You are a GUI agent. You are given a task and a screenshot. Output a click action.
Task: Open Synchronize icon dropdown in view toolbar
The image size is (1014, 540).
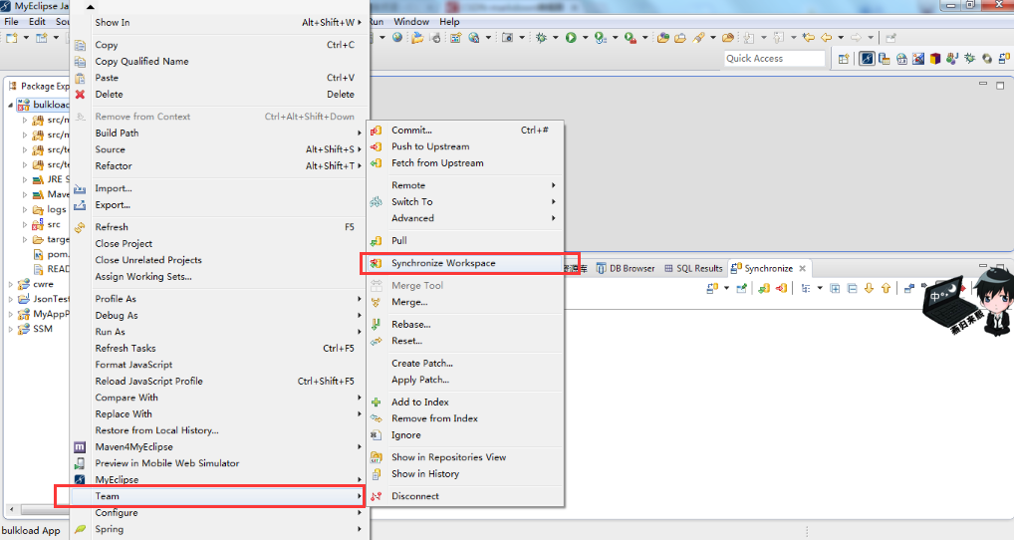click(727, 288)
